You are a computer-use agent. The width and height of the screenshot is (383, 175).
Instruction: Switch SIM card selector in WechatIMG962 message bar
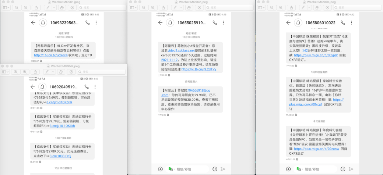172,169
